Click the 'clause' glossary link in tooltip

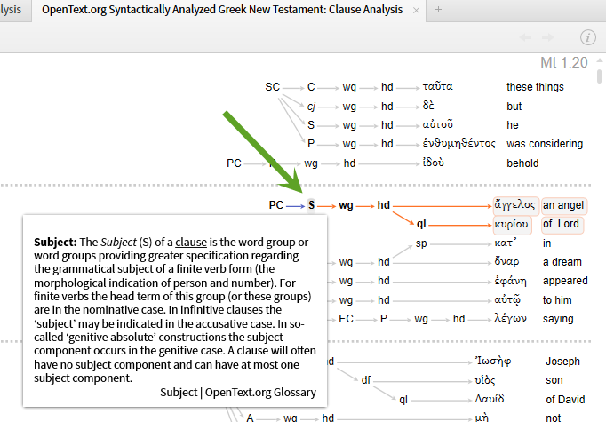coord(191,243)
